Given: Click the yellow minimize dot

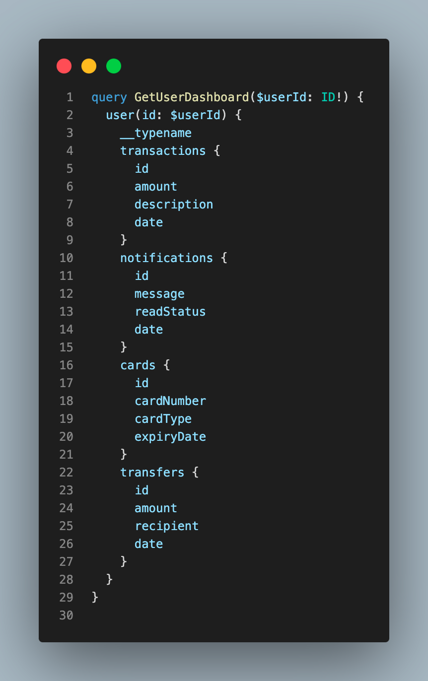Looking at the screenshot, I should click(x=89, y=66).
